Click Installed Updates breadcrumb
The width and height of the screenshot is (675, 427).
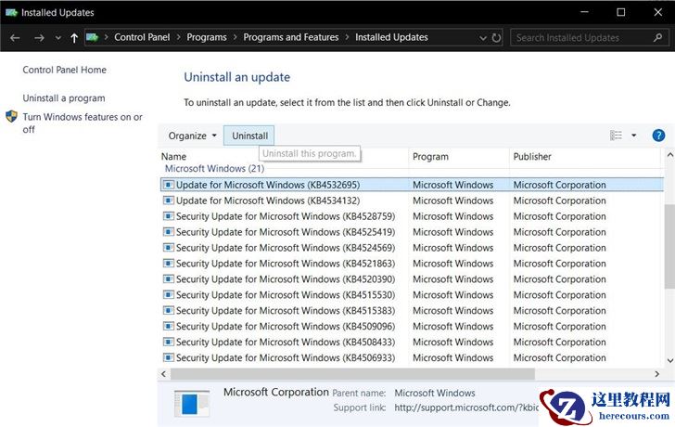click(x=391, y=37)
